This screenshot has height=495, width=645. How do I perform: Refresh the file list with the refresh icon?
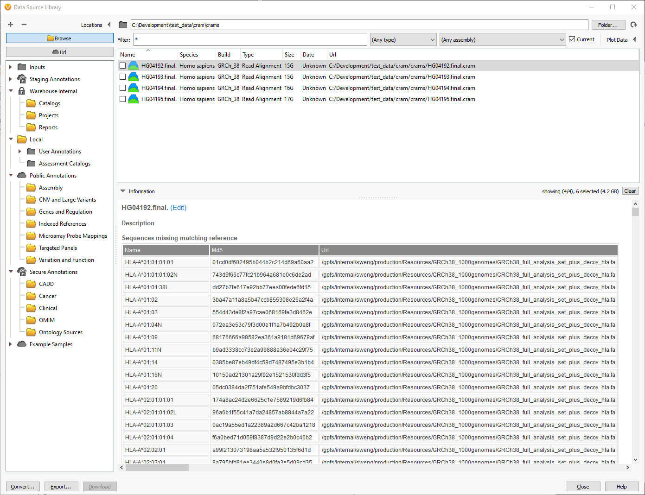click(633, 25)
